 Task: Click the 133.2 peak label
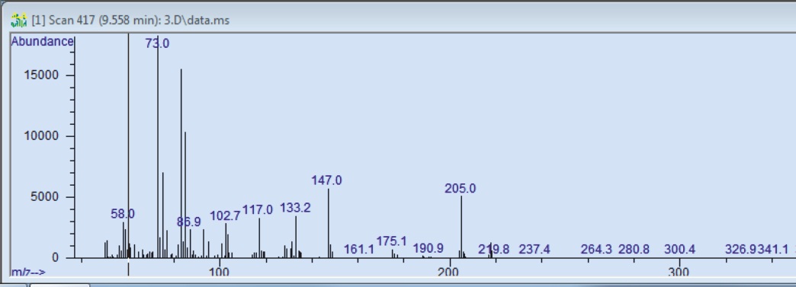[296, 208]
